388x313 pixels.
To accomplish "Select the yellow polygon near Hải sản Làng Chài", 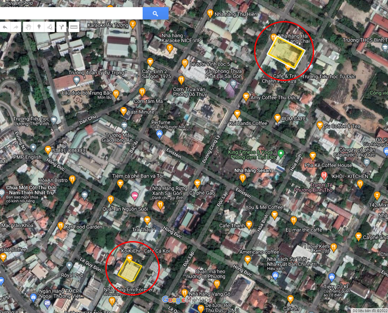I will 287,53.
